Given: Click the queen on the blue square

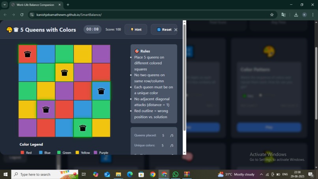Looking at the screenshot, I should 101,91.
